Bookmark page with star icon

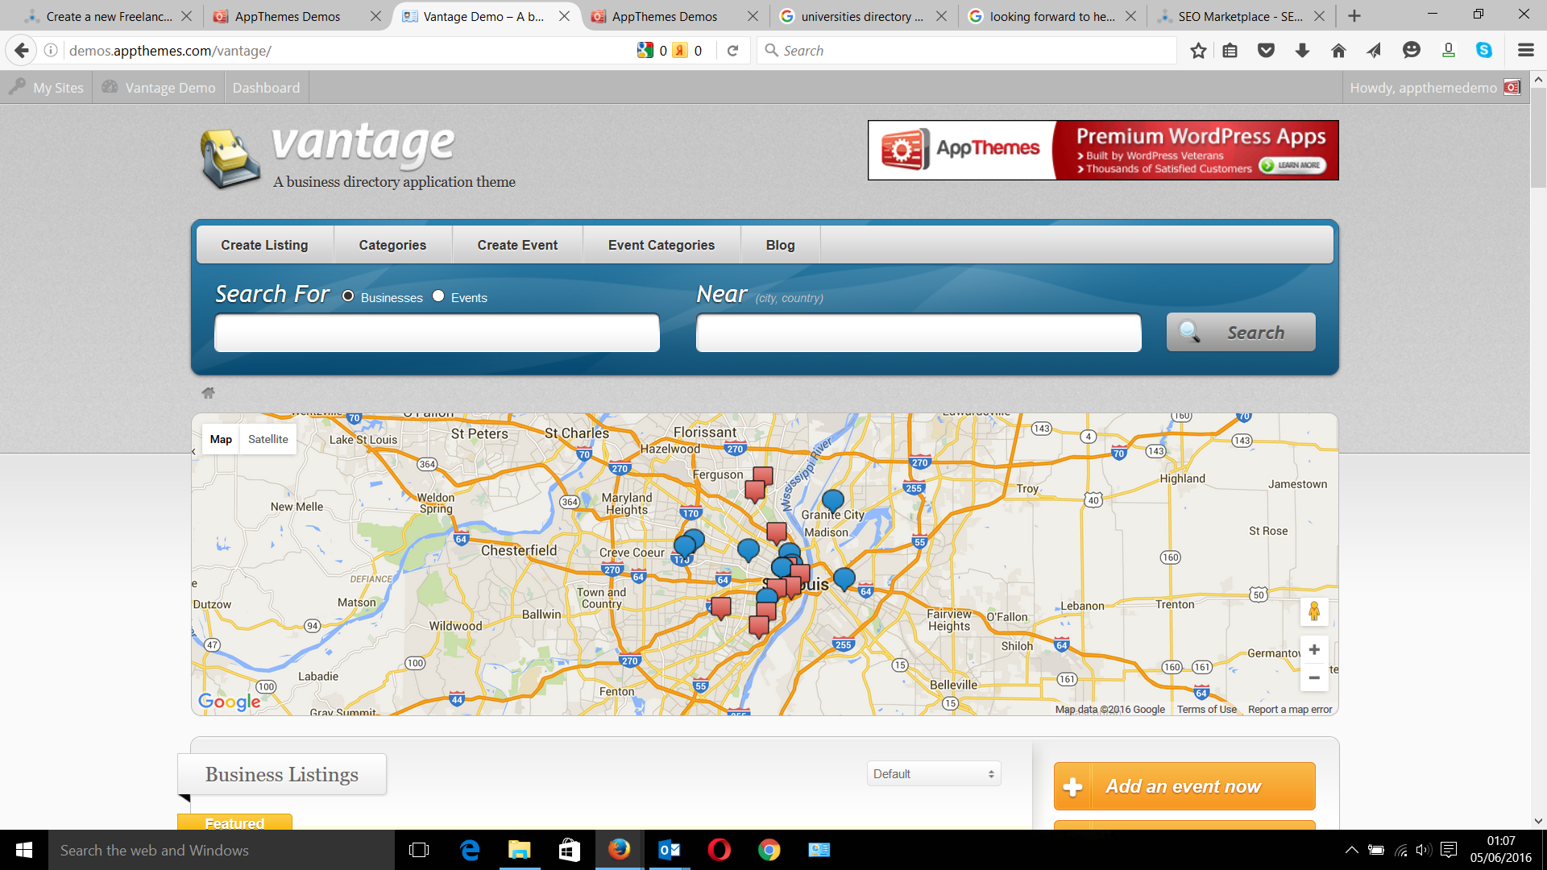1198,51
